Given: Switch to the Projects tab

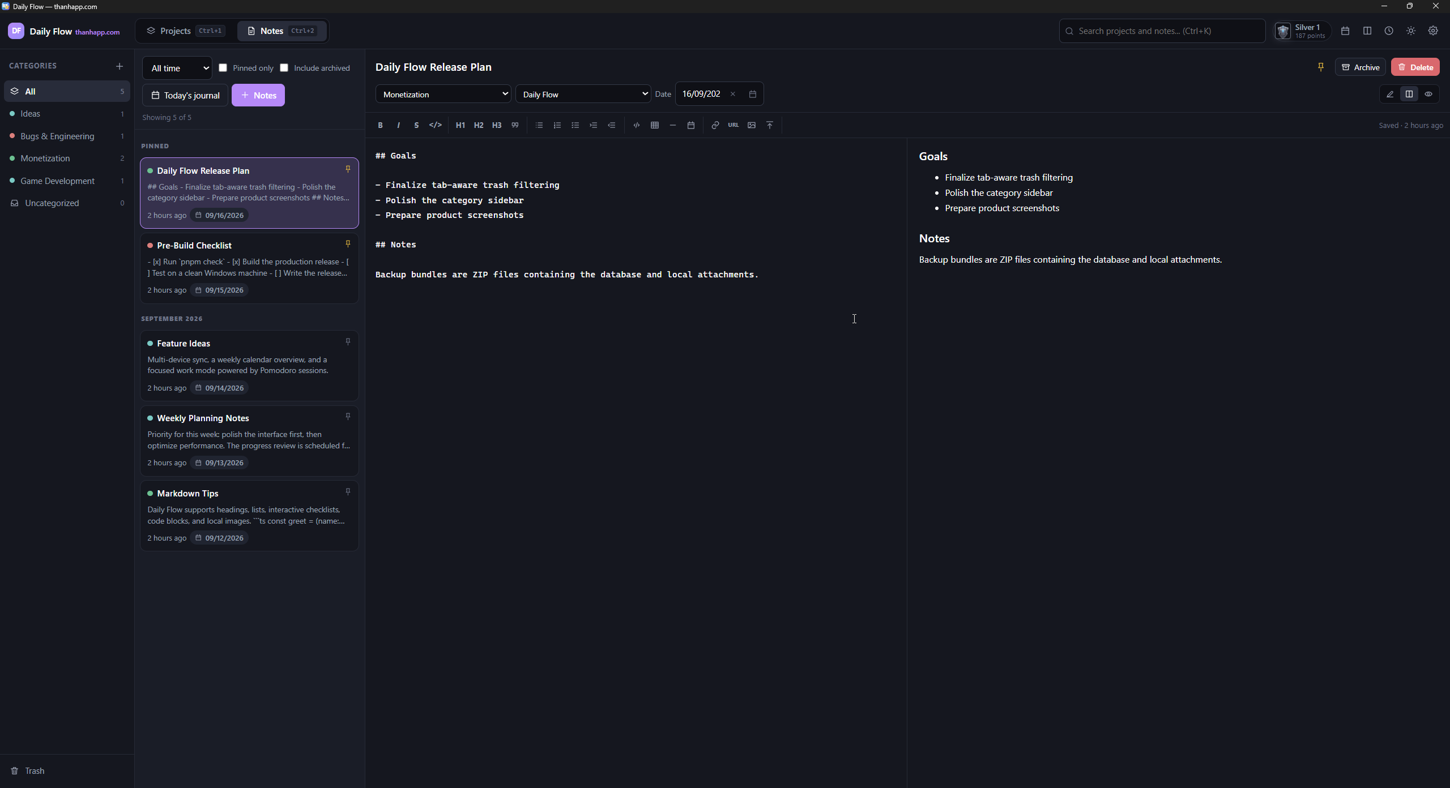Looking at the screenshot, I should click(186, 31).
